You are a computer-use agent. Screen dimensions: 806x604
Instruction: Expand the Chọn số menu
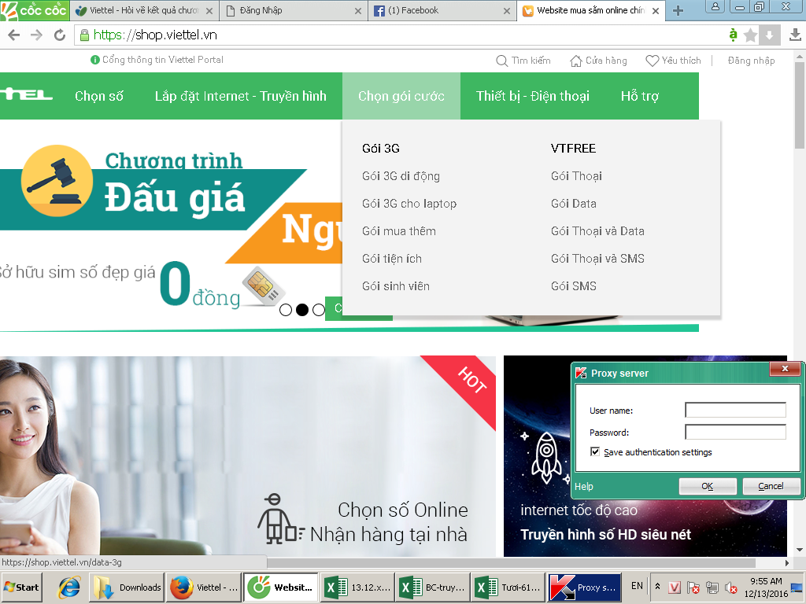[99, 96]
